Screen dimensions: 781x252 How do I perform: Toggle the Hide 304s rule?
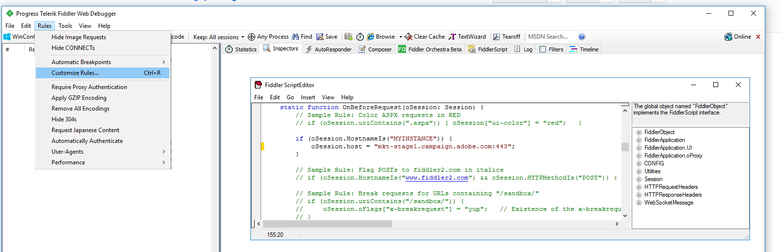coord(64,119)
